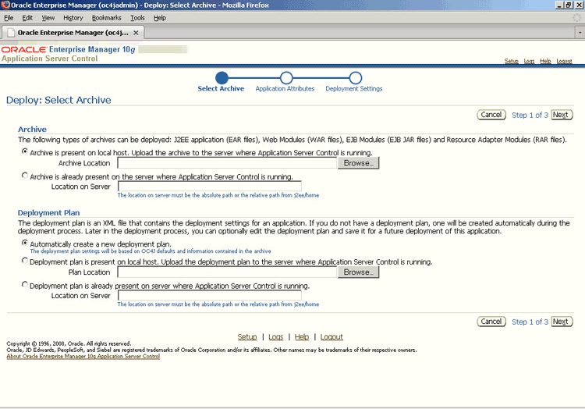The height and width of the screenshot is (409, 585).
Task: Click the Select Archive step label
Action: tap(221, 89)
